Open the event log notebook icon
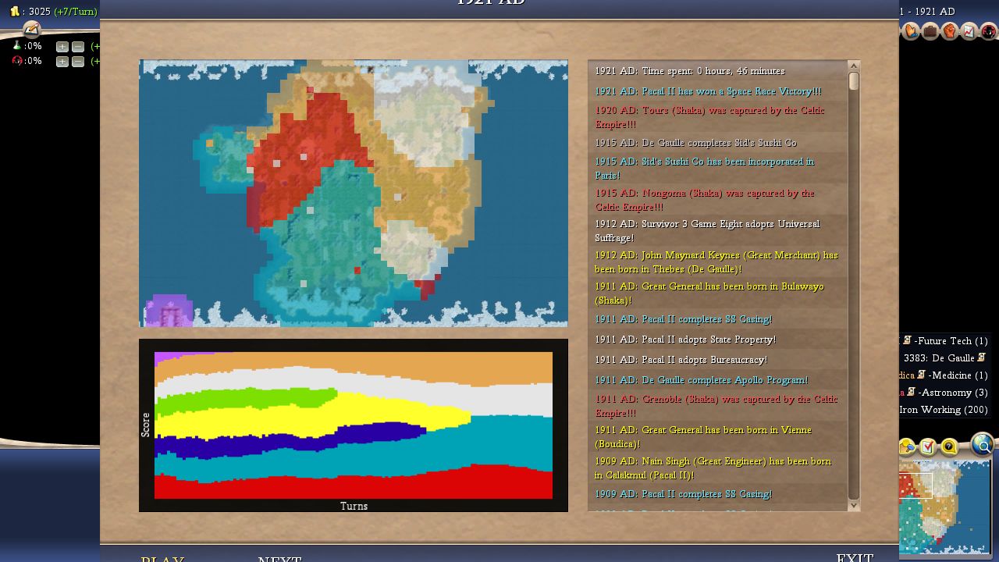Viewport: 999px width, 562px height. (31, 29)
